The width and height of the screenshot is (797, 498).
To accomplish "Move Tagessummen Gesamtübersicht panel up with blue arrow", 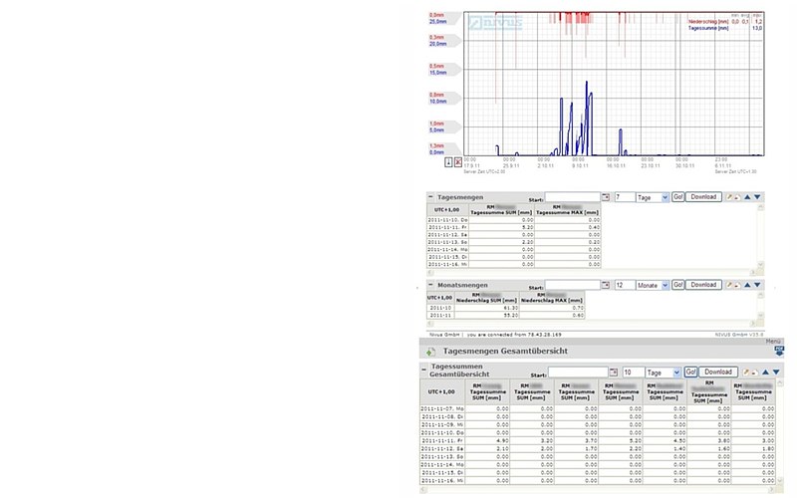I will coord(763,372).
